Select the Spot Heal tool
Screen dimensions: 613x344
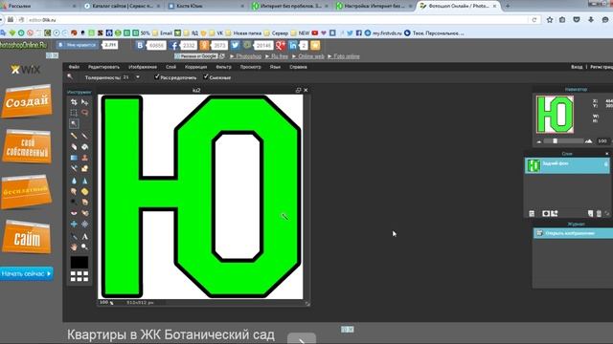pos(84,213)
